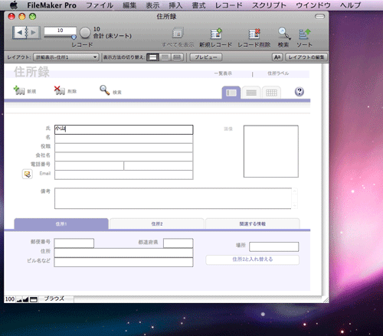Image resolution: width=383 pixels, height=336 pixels.
Task: Click the toolbar hide pill button in the title bar
Action: tap(319, 17)
